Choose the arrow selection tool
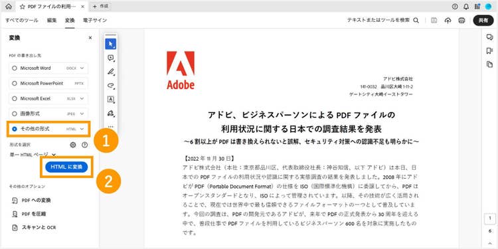Viewport: 498px width, 249px height. [x=110, y=44]
